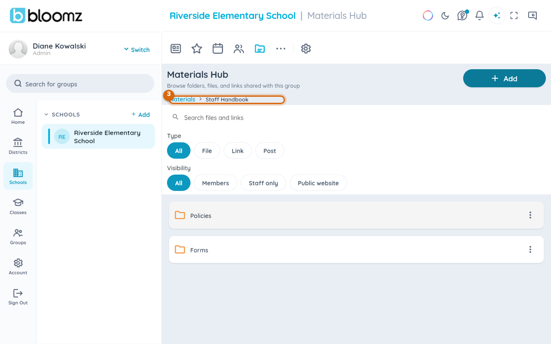Screen dimensions: 551x344
Task: Open Account settings in sidebar
Action: pos(18,267)
